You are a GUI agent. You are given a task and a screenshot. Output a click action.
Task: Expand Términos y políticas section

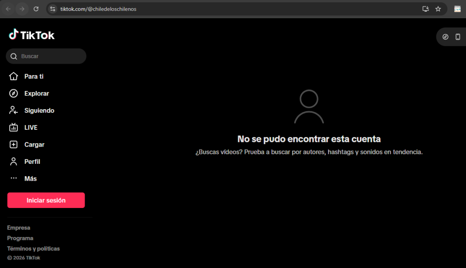33,249
